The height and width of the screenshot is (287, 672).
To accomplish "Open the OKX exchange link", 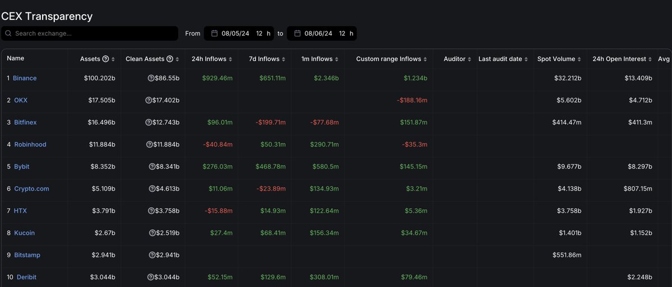I will pos(20,101).
